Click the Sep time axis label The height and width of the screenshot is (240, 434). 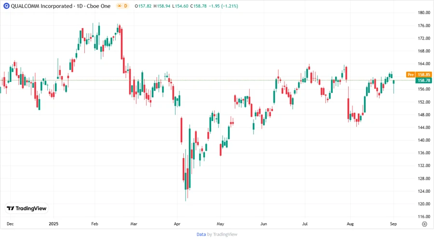coord(393,224)
